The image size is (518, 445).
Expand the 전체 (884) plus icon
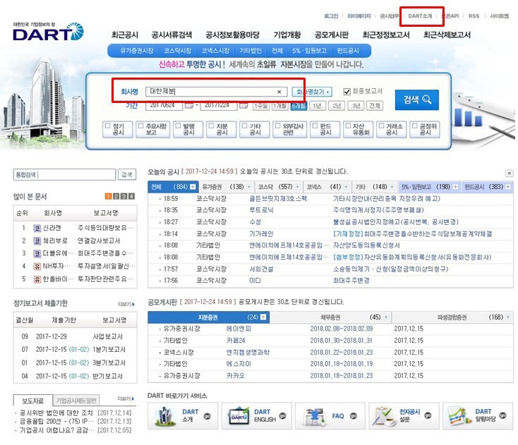193,187
